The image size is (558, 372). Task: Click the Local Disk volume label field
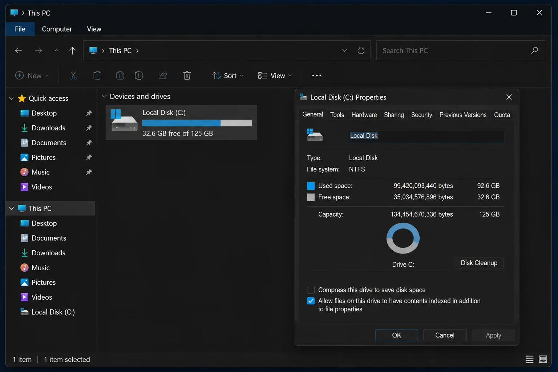426,136
